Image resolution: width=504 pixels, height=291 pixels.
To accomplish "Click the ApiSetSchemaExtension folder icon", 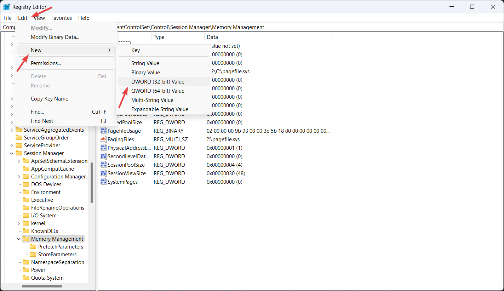I will coord(25,161).
